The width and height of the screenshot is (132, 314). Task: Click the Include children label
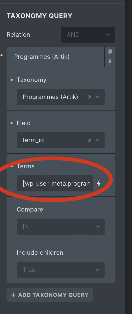coord(40,253)
